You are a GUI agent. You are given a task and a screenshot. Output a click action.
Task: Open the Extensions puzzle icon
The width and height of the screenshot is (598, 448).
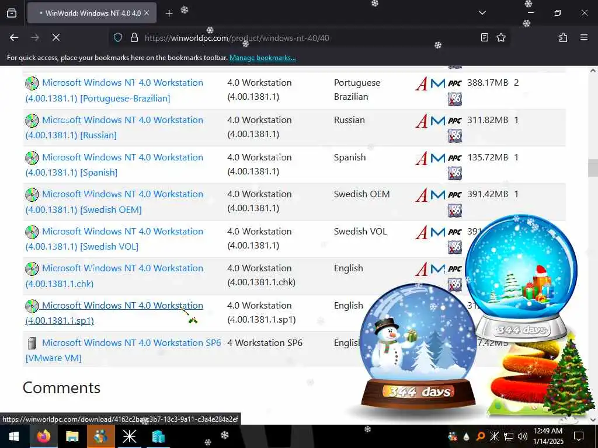point(563,37)
